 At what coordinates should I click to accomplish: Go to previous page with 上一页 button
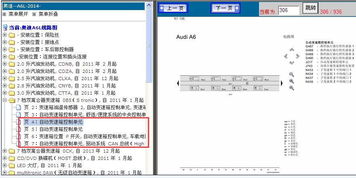(173, 8)
